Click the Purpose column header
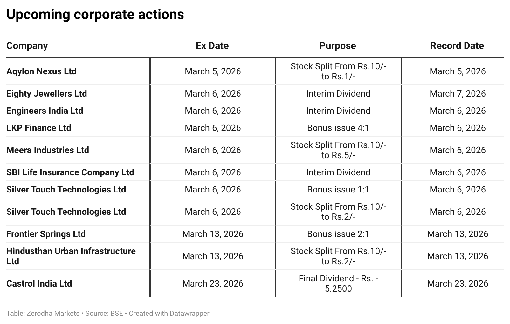The image size is (510, 324). click(338, 46)
